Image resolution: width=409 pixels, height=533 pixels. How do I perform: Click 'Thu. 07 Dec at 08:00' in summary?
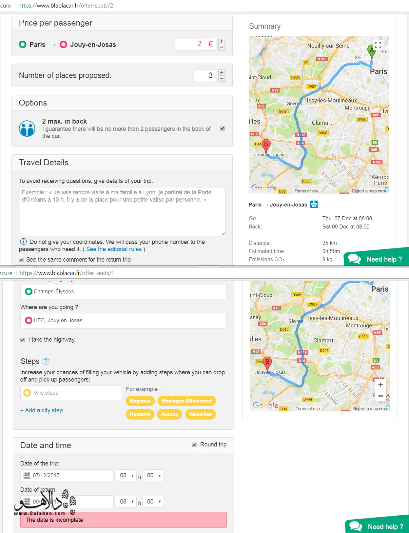(347, 218)
